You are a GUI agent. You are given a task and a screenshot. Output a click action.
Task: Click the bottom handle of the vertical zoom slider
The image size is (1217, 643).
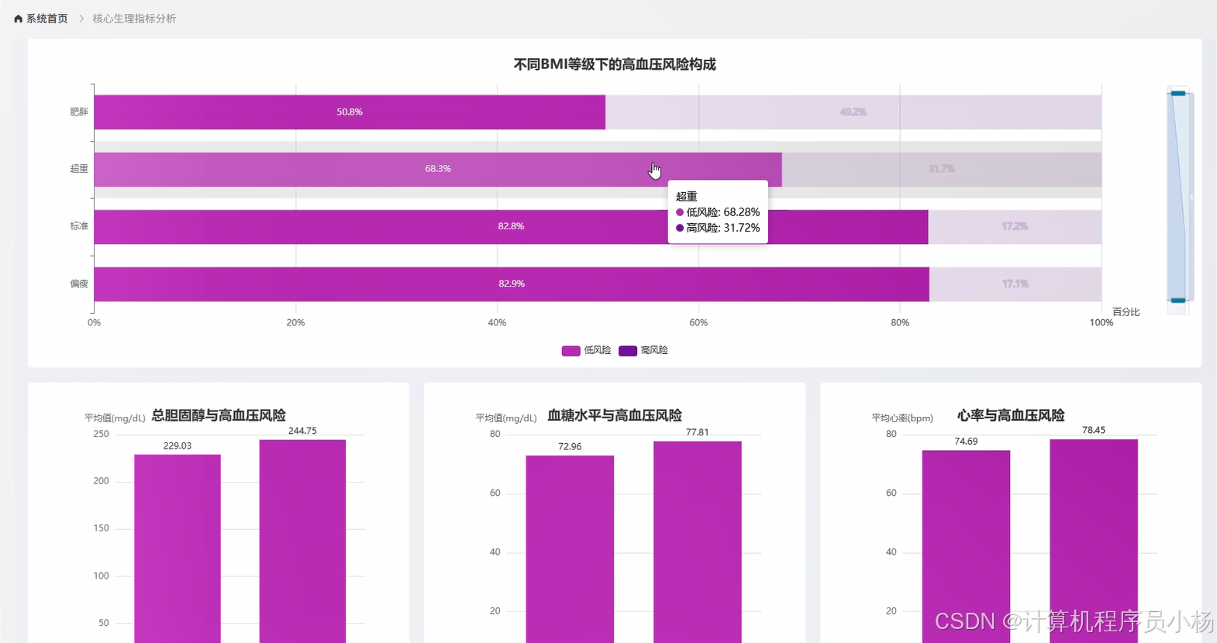click(x=1178, y=300)
